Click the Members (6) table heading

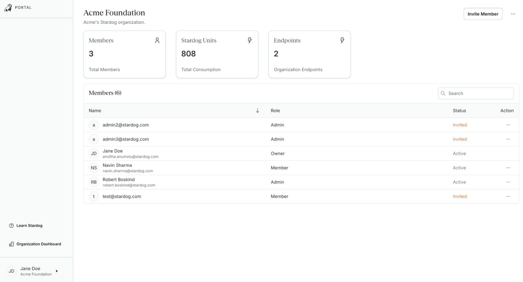click(x=105, y=93)
